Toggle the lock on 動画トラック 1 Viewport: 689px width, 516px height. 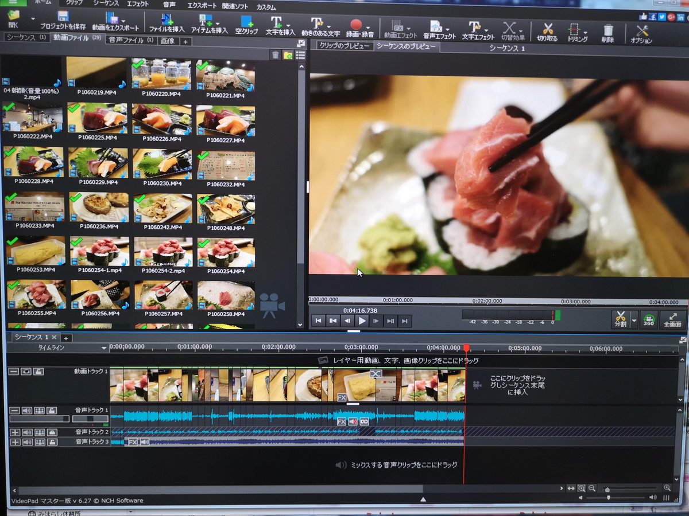[38, 372]
